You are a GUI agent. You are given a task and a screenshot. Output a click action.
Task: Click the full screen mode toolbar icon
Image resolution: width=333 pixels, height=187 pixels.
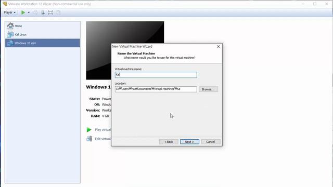click(x=50, y=12)
